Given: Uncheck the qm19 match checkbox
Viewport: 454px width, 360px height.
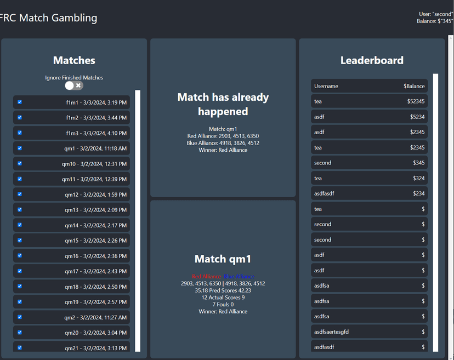Looking at the screenshot, I should (20, 301).
